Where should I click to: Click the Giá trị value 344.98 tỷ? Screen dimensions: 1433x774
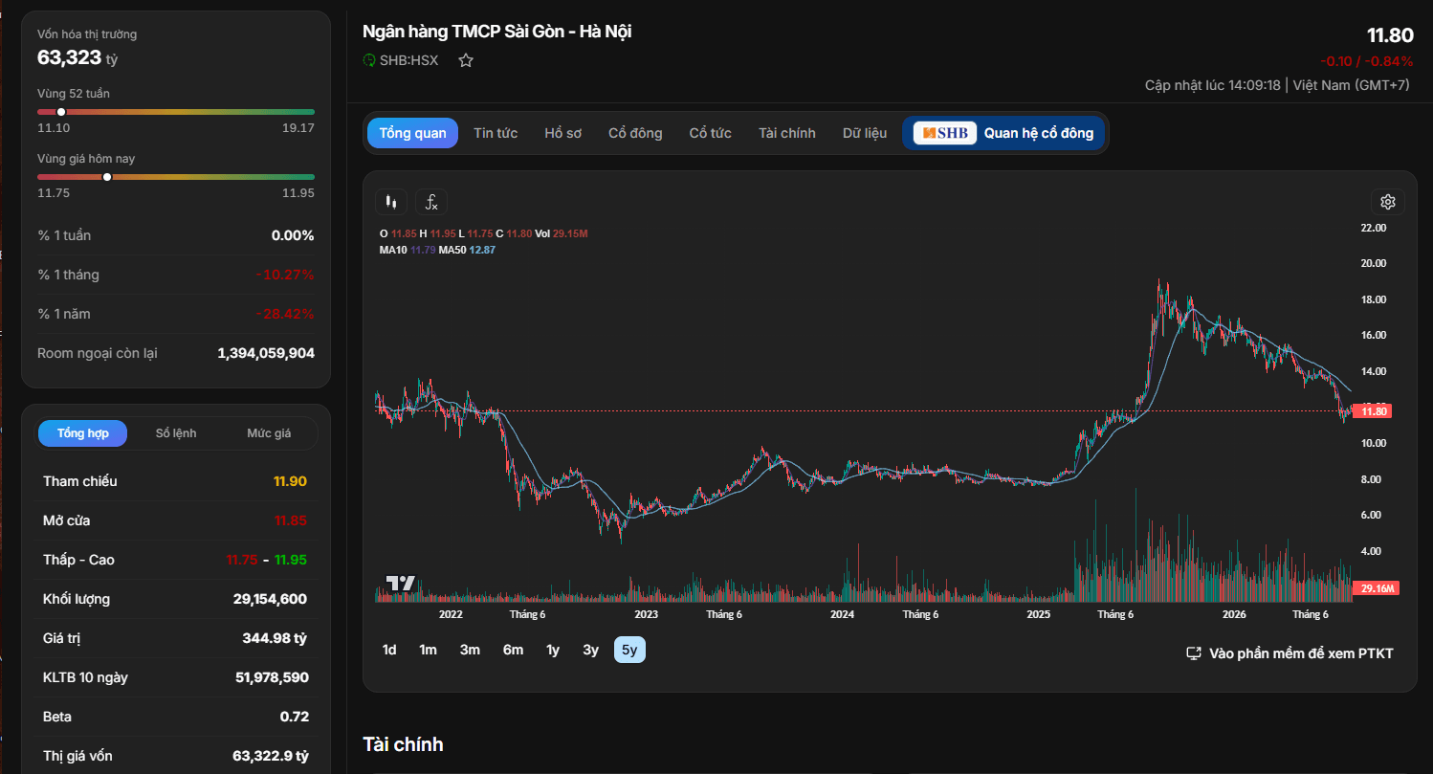275,638
